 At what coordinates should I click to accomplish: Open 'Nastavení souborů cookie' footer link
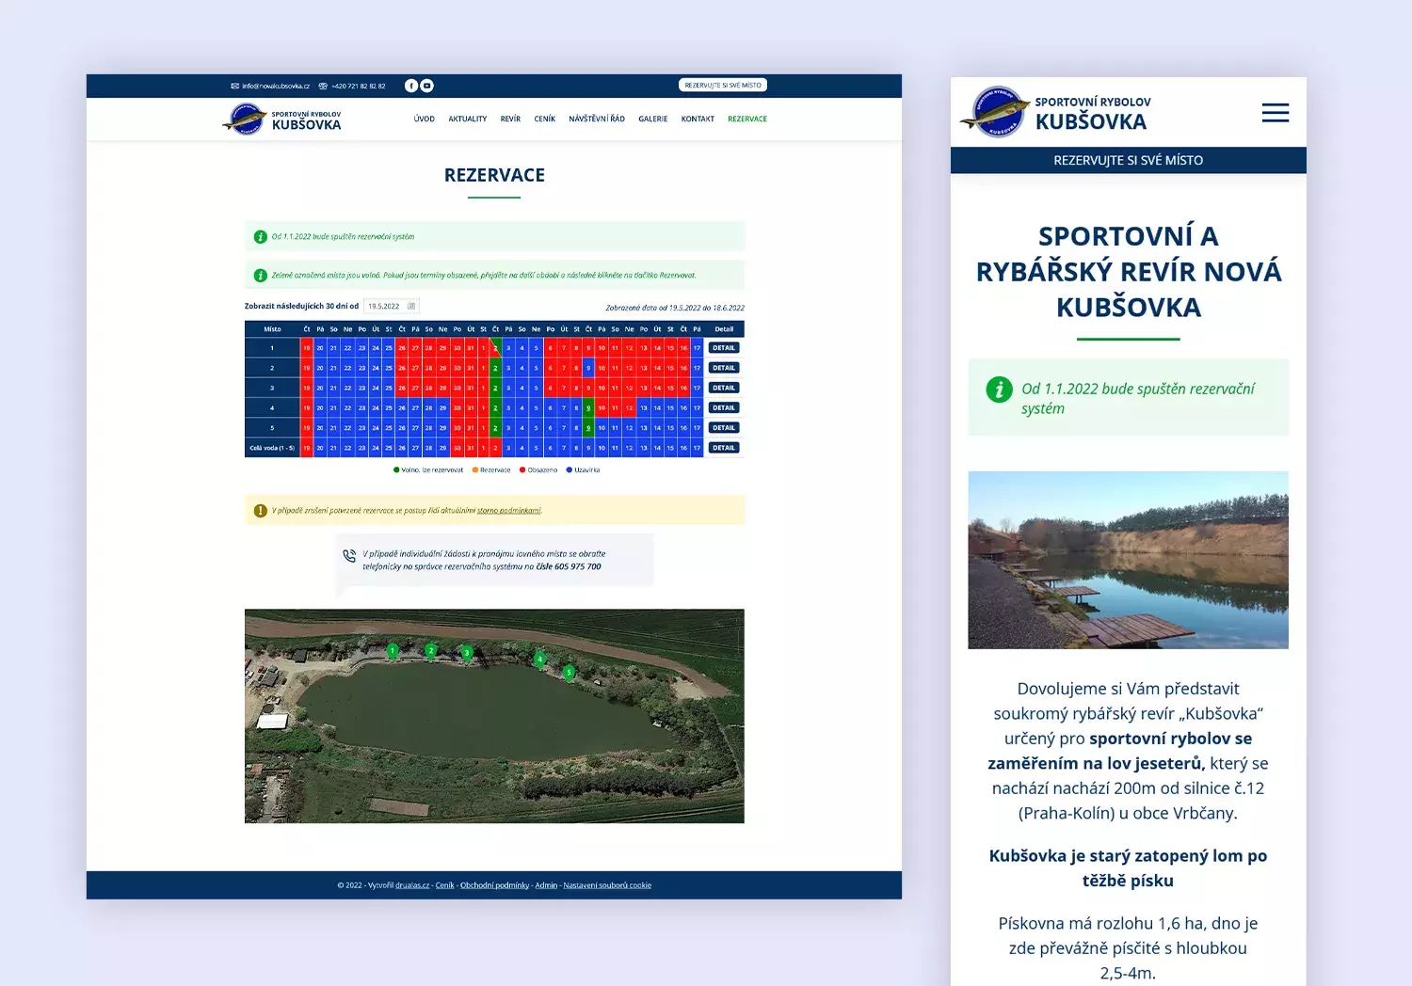(607, 885)
